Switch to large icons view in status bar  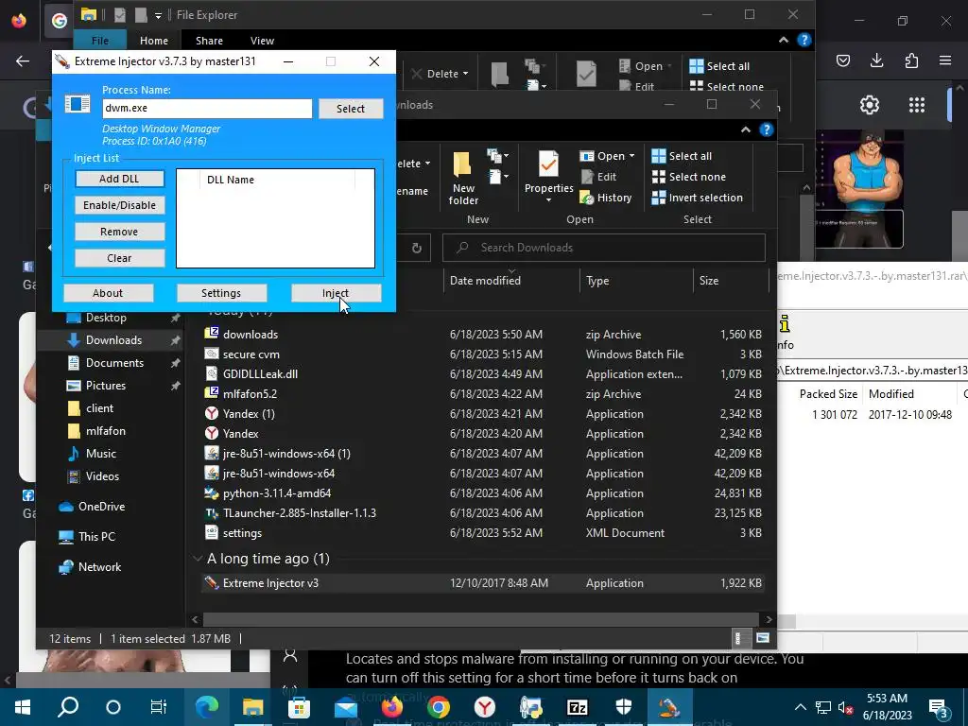tap(763, 638)
